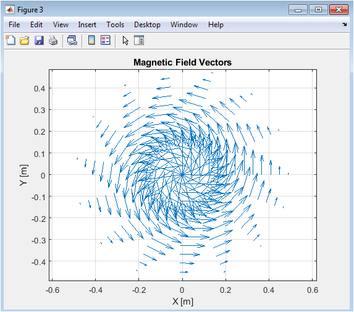Click the Link Plot toolbar icon
Screen dimensions: 354x312
(x=72, y=40)
